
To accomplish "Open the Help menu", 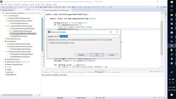I will tap(55, 5).
